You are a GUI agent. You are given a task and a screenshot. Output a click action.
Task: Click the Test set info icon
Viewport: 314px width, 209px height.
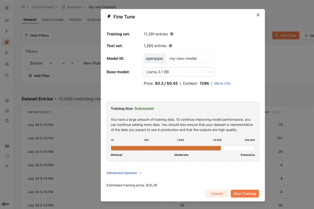[171, 46]
